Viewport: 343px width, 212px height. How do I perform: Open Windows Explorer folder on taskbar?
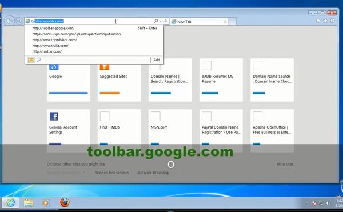29,203
